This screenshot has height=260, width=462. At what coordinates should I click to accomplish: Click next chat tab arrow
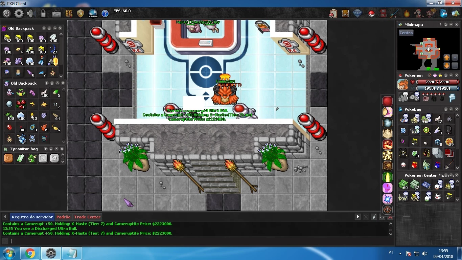point(358,217)
